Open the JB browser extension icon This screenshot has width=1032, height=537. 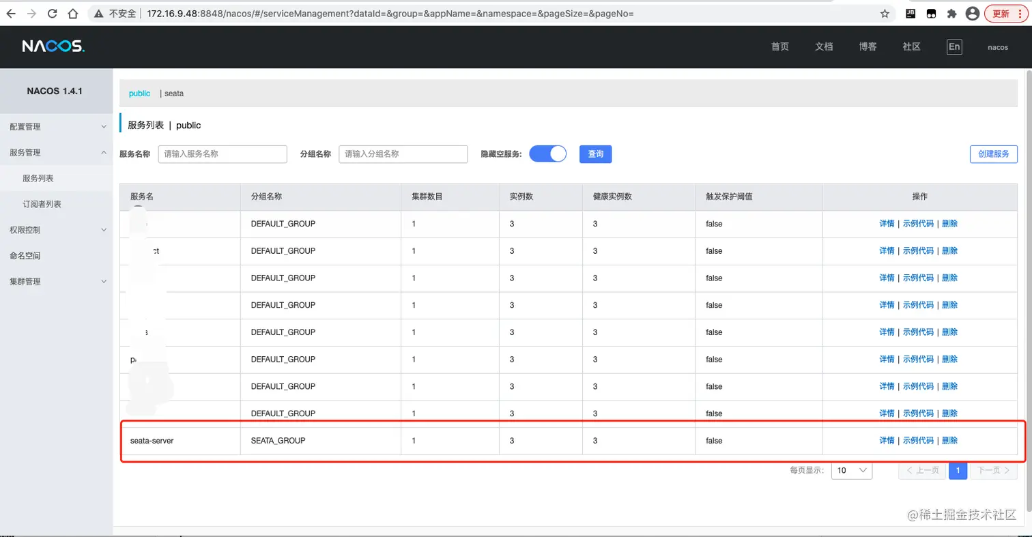pos(911,13)
